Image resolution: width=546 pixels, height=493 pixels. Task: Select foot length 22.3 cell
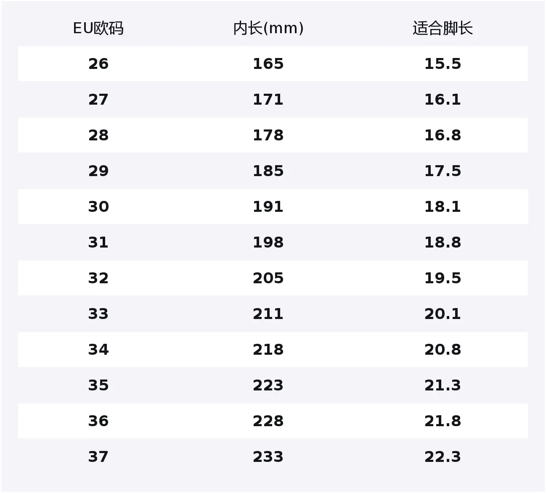tap(443, 457)
